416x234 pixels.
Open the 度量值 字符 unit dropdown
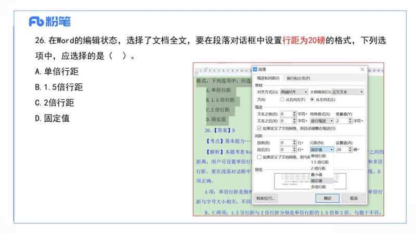tap(358, 121)
